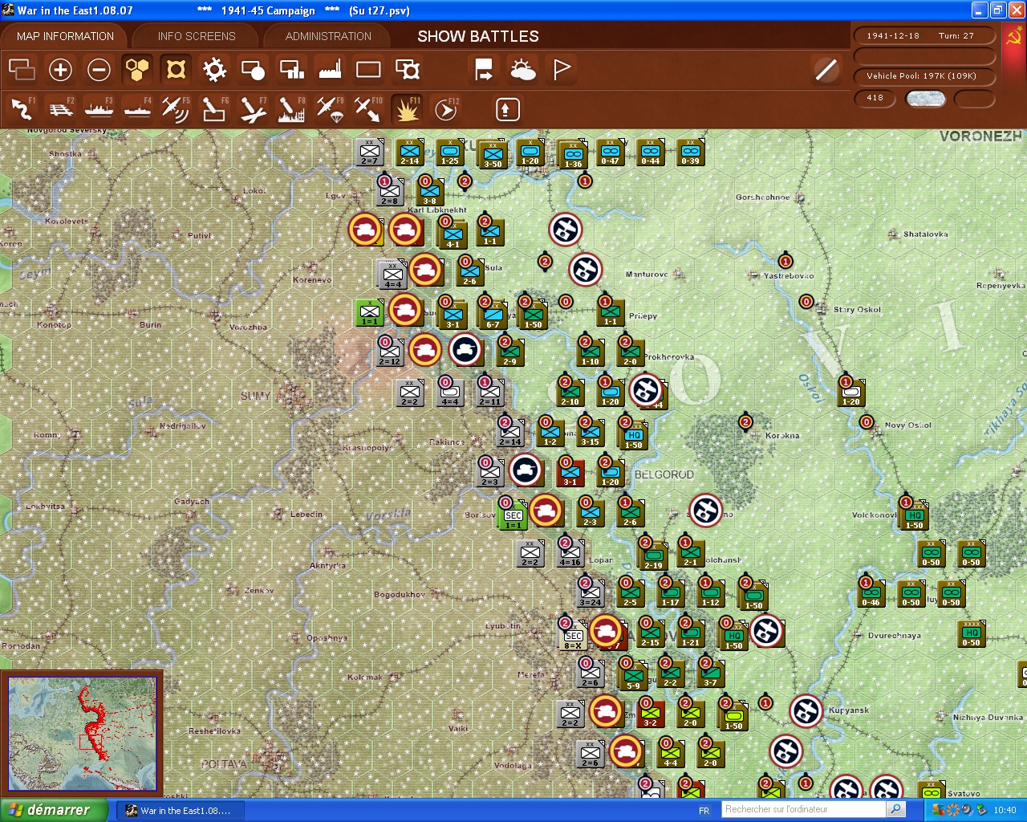Open the MAP INFORMATION tab
The width and height of the screenshot is (1027, 822).
click(x=65, y=36)
